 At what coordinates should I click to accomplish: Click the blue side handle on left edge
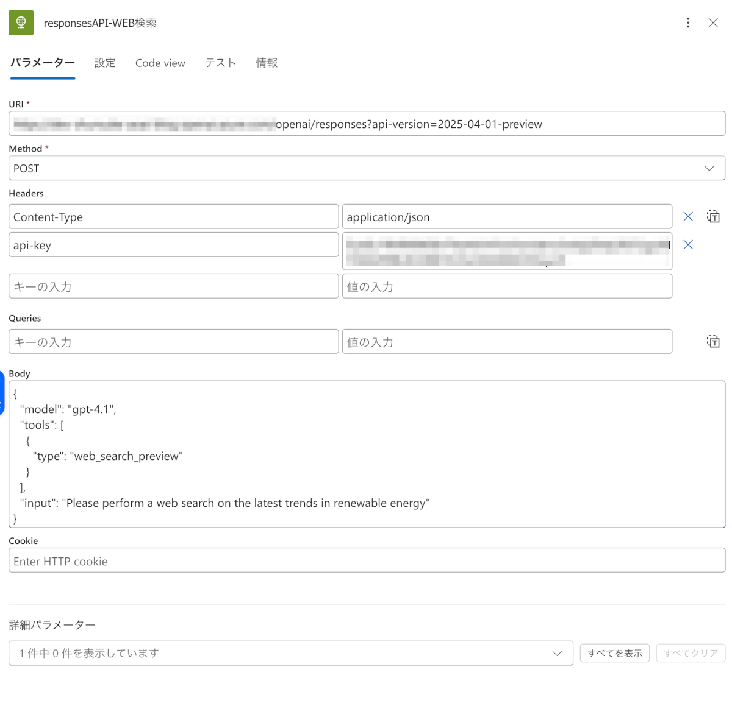tap(2, 393)
